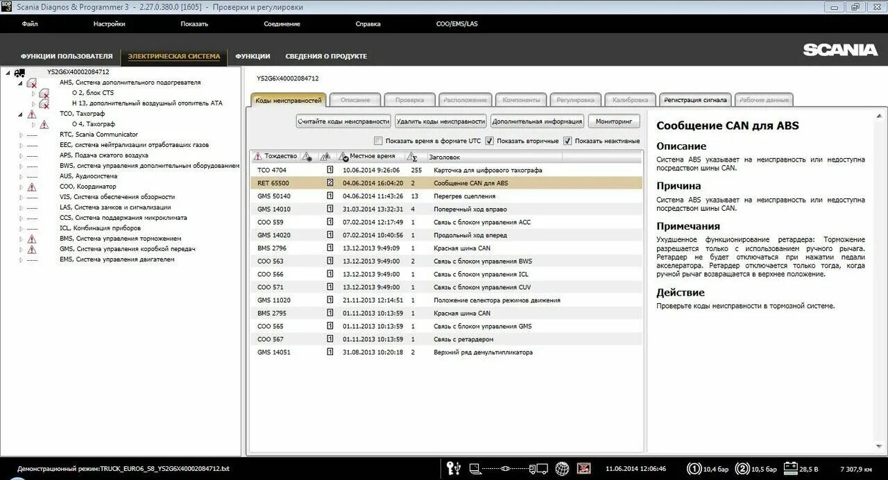Click the warning triangle next to GMS коробкой передач

pyautogui.click(x=31, y=249)
